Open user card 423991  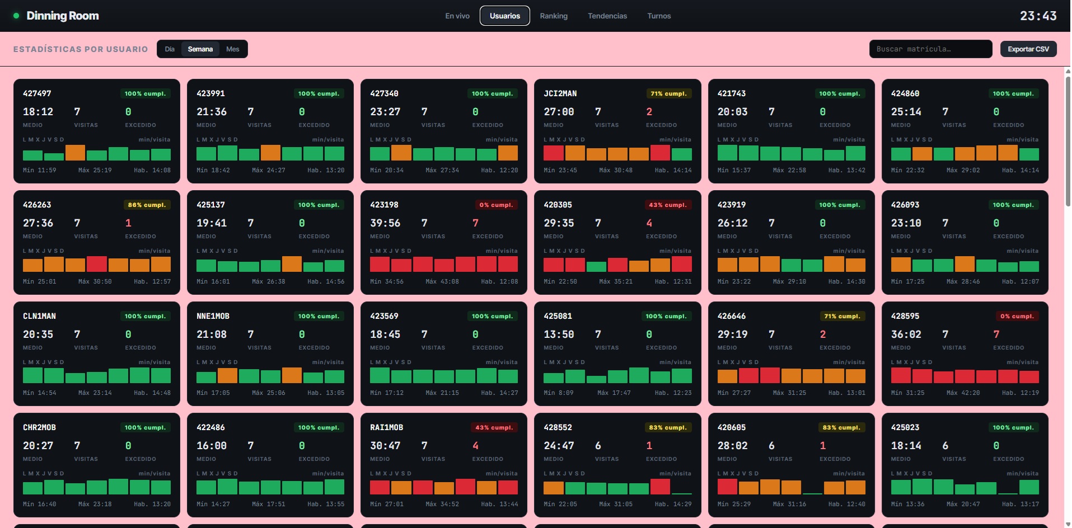270,131
